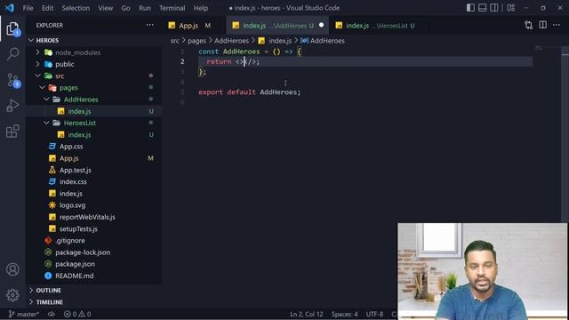The width and height of the screenshot is (569, 320).
Task: Open the Edit menu
Action: pos(47,8)
